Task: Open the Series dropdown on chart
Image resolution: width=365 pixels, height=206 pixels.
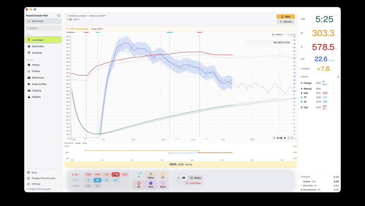Action: (278, 34)
